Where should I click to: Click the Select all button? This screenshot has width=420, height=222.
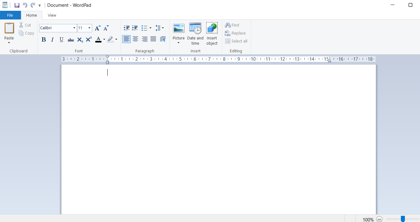(x=237, y=41)
